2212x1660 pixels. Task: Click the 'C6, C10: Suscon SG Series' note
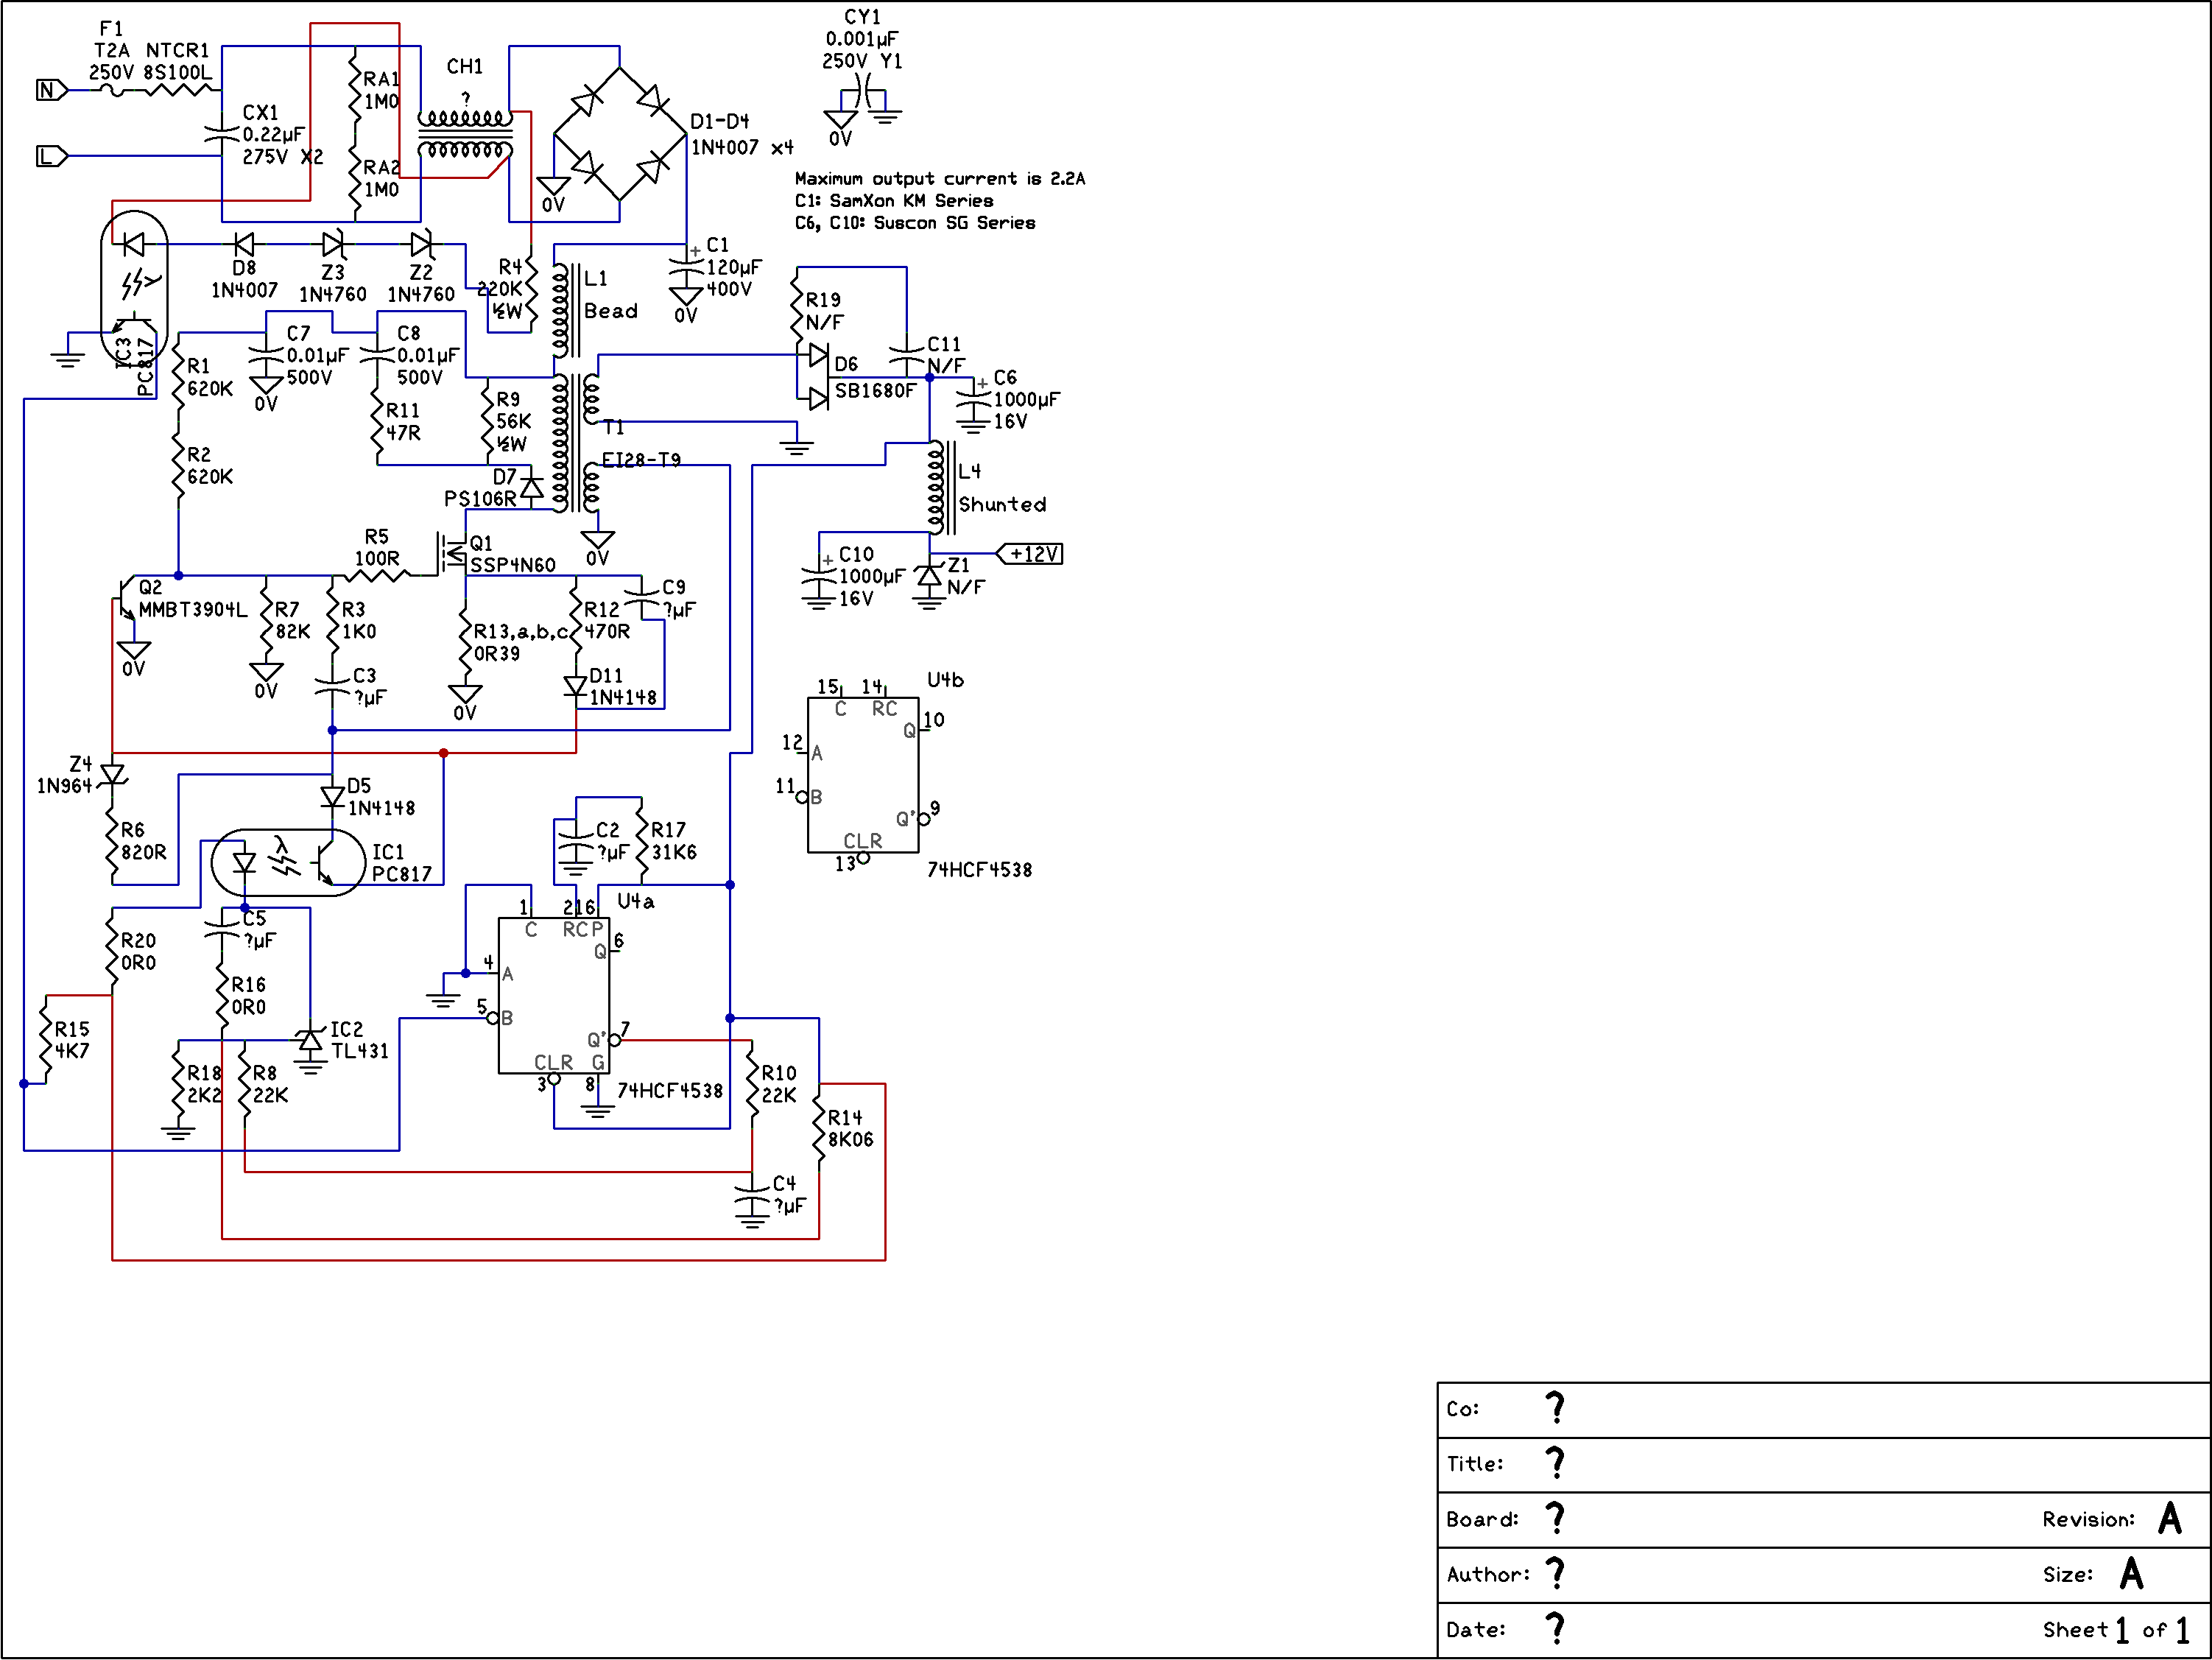click(915, 223)
